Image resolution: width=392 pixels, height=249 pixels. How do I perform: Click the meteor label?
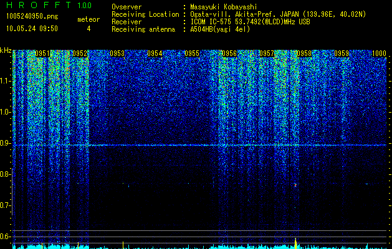pos(88,19)
